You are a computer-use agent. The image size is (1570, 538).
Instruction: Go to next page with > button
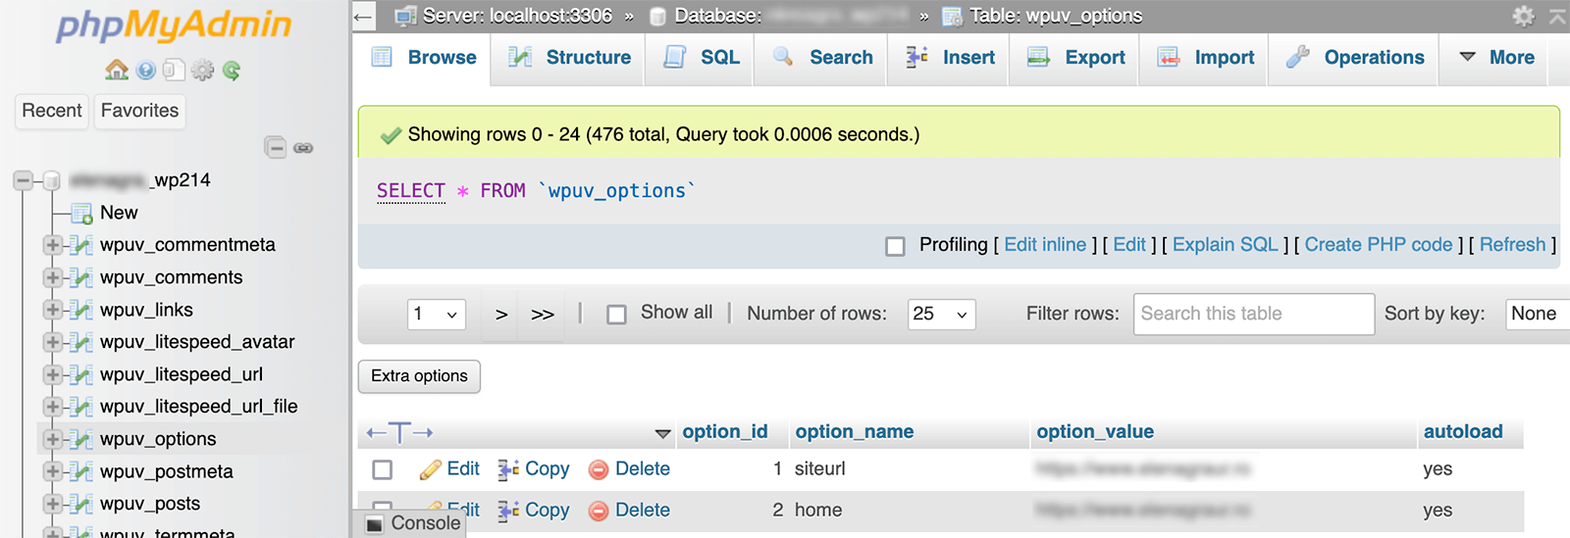pyautogui.click(x=501, y=315)
